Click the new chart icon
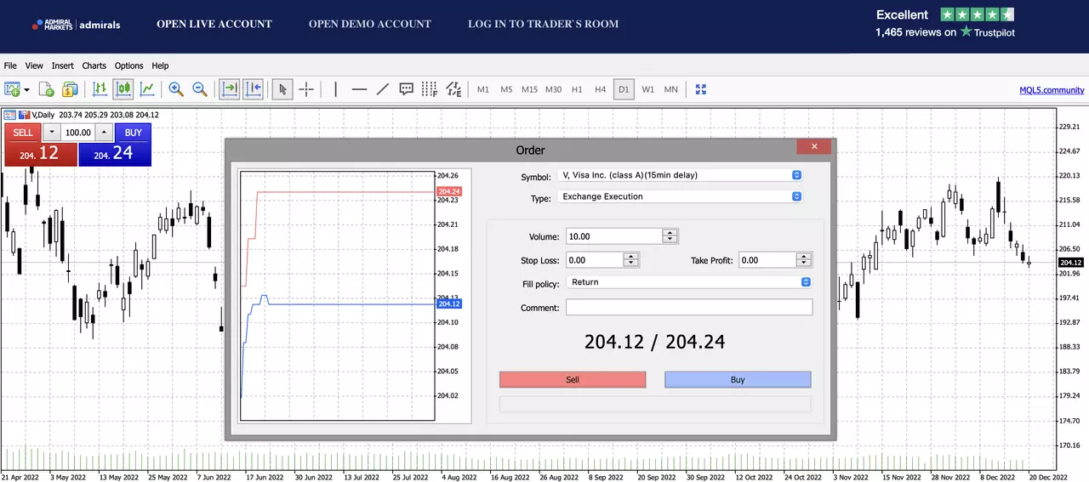1089x482 pixels. click(x=12, y=89)
